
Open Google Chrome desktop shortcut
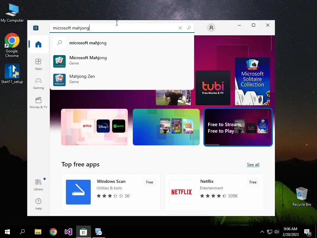click(12, 45)
